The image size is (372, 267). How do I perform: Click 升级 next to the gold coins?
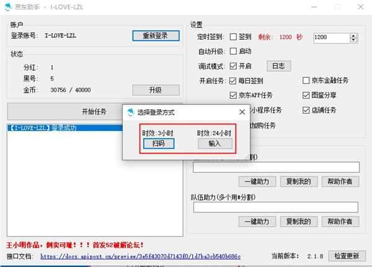[156, 90]
